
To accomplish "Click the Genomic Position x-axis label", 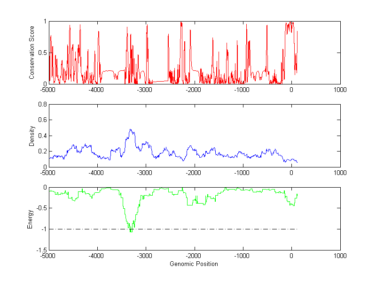I will [194, 264].
